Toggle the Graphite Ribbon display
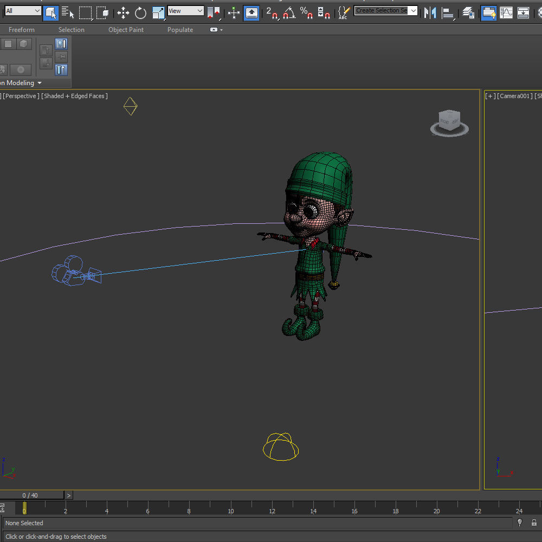Viewport: 542px width, 542px height. coord(489,13)
